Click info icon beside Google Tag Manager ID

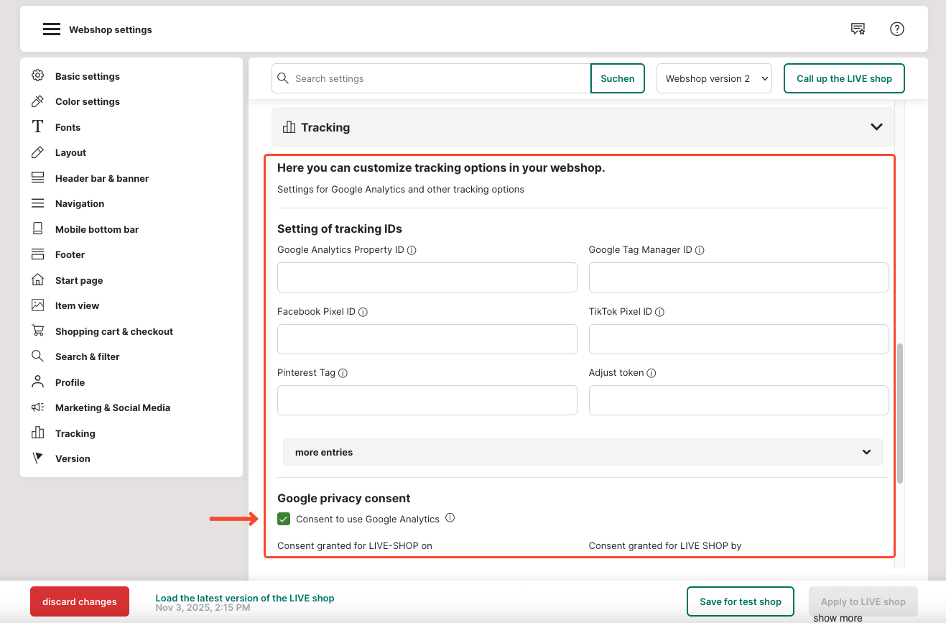[x=700, y=250]
